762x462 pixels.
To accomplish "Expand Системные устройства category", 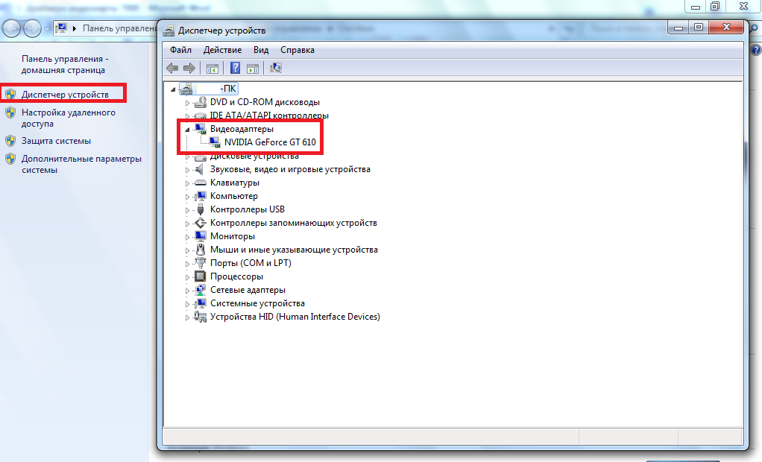I will [187, 304].
